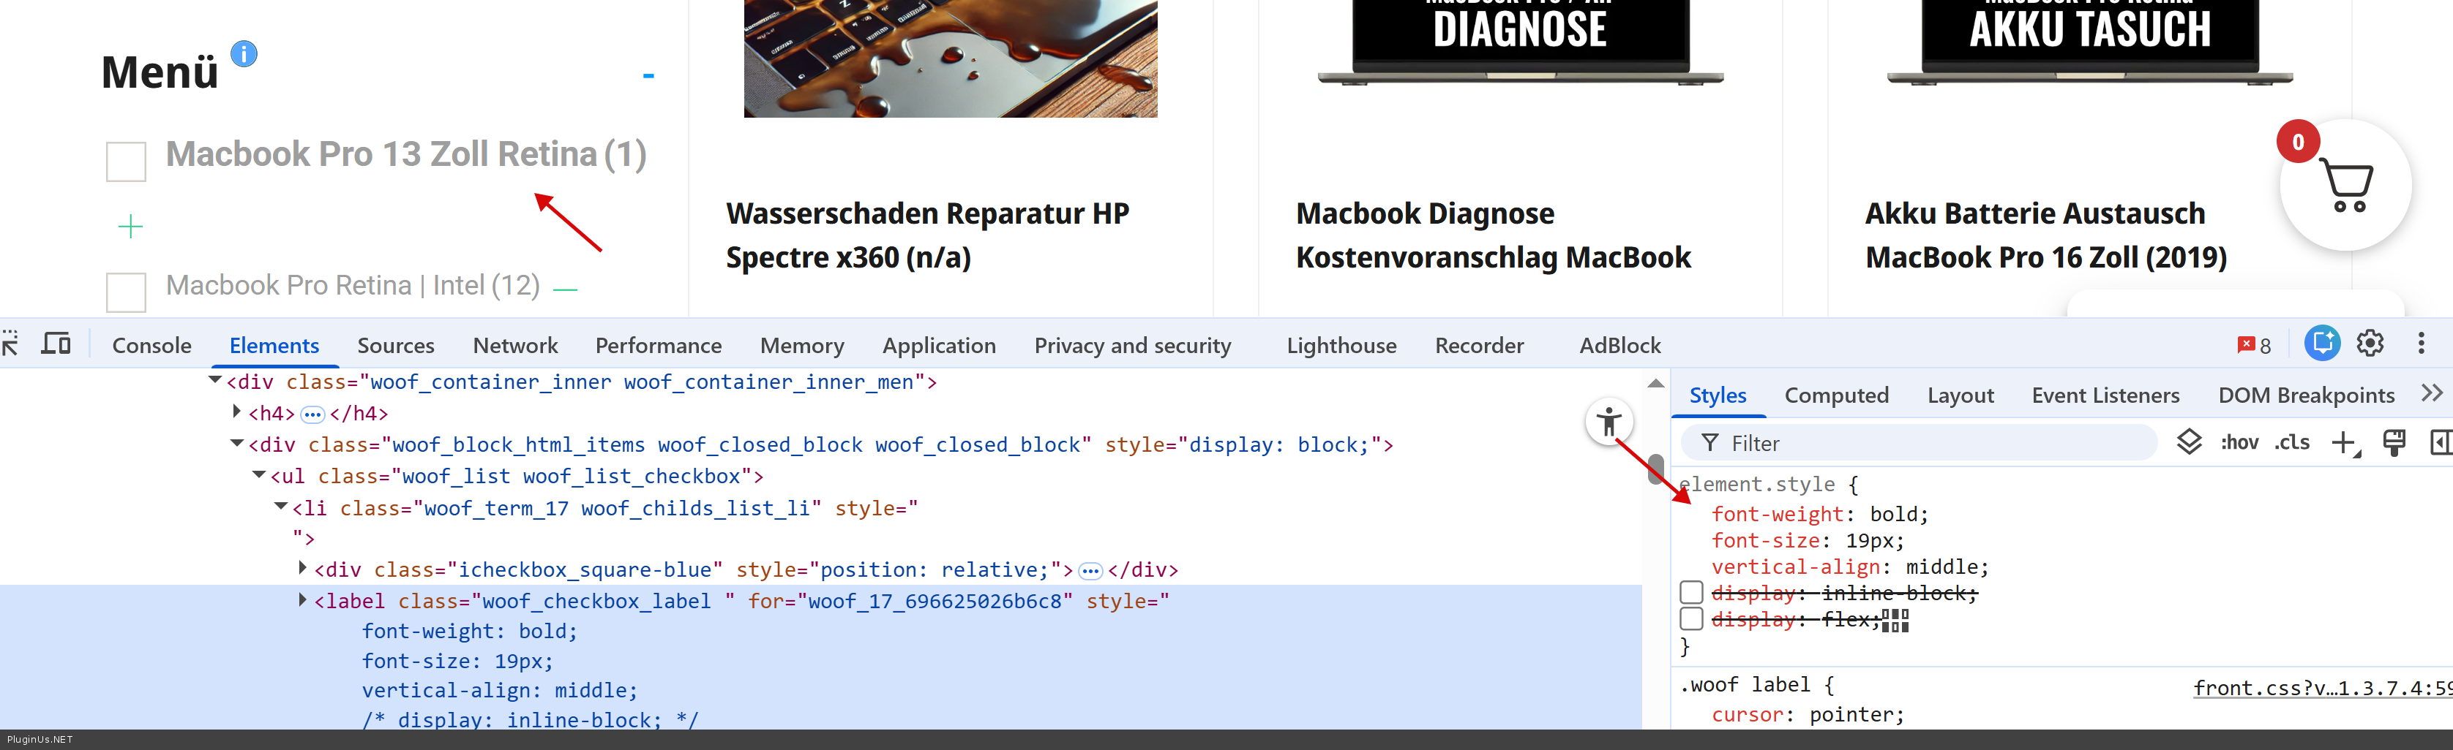This screenshot has height=750, width=2453.
Task: Open the Lighthouse tab
Action: click(1341, 346)
